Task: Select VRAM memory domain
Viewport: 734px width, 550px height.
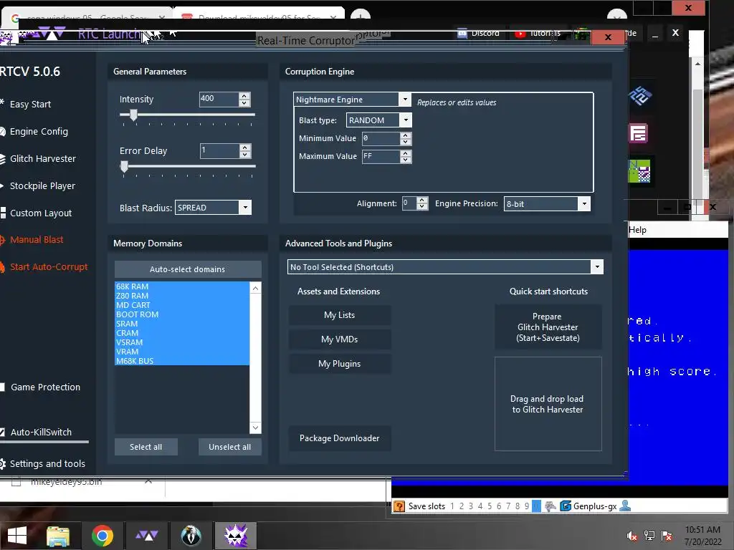Action: (x=182, y=352)
